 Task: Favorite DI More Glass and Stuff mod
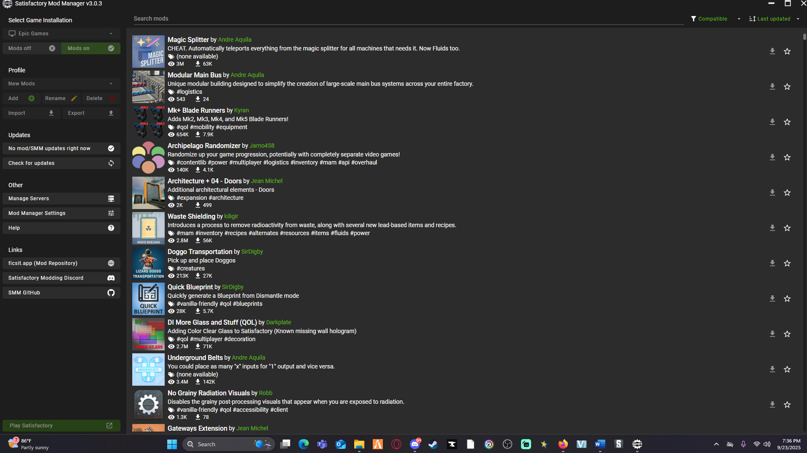coord(787,334)
